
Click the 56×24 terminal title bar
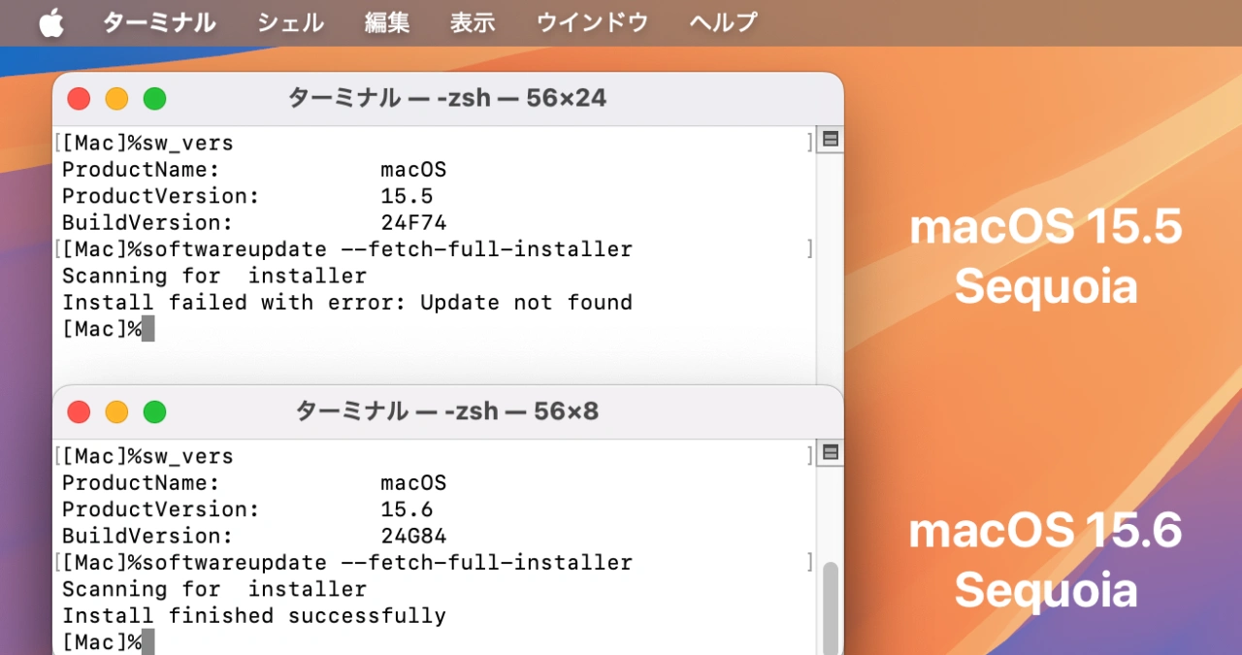[446, 98]
